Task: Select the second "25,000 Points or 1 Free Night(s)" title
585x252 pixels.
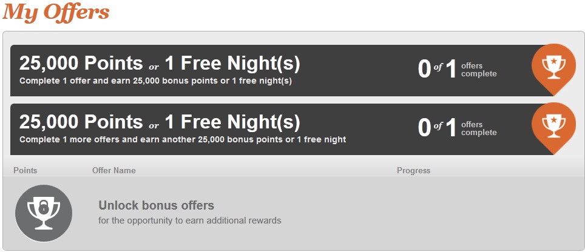Action: tap(160, 122)
